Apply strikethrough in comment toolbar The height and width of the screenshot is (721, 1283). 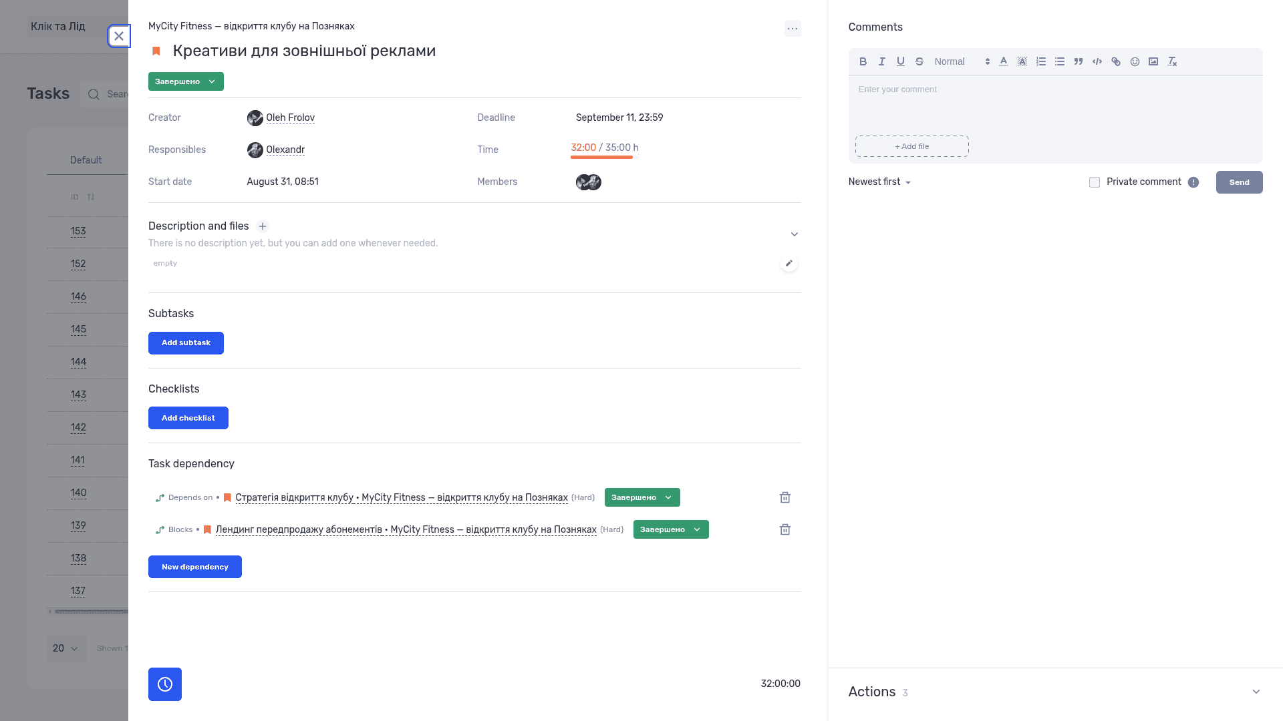click(919, 61)
